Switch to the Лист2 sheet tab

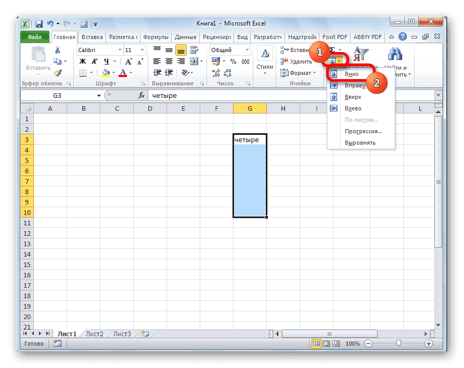94,334
